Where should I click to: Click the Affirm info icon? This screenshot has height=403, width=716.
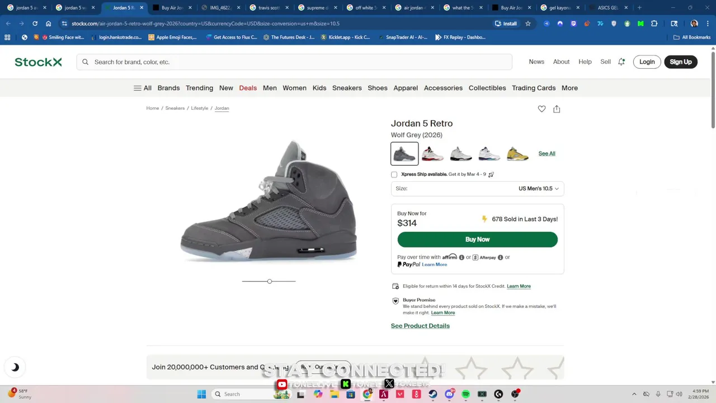point(461,257)
